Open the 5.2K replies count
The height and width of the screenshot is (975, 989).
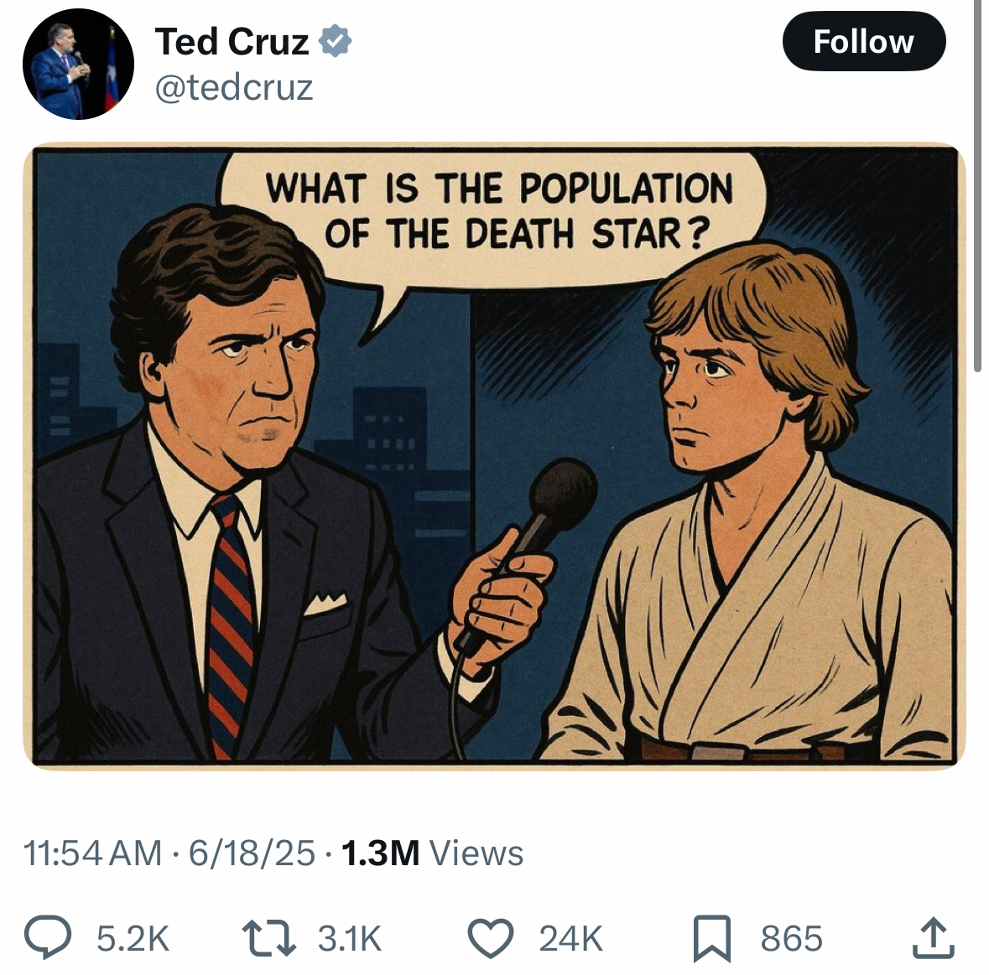point(133,938)
